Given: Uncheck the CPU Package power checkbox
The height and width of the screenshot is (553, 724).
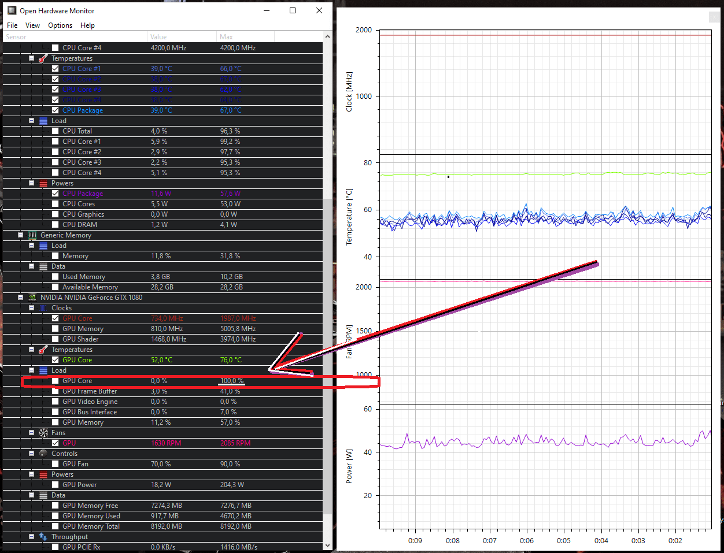Looking at the screenshot, I should tap(56, 194).
